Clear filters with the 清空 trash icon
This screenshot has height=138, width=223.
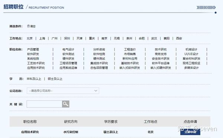coord(31,26)
